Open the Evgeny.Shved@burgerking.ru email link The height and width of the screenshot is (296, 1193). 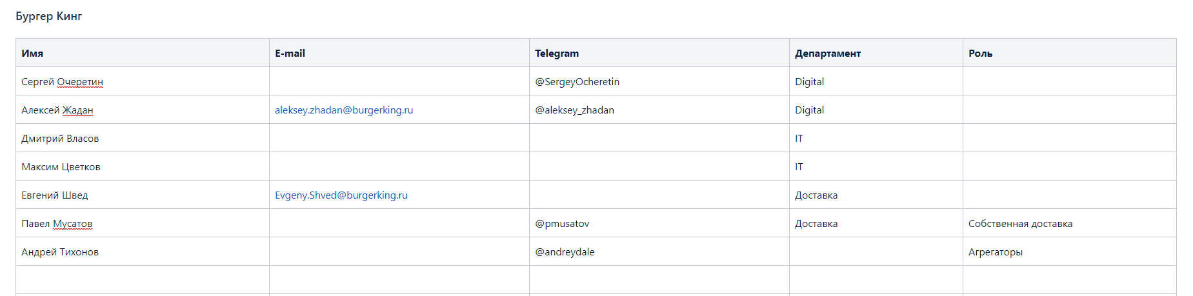tap(341, 195)
